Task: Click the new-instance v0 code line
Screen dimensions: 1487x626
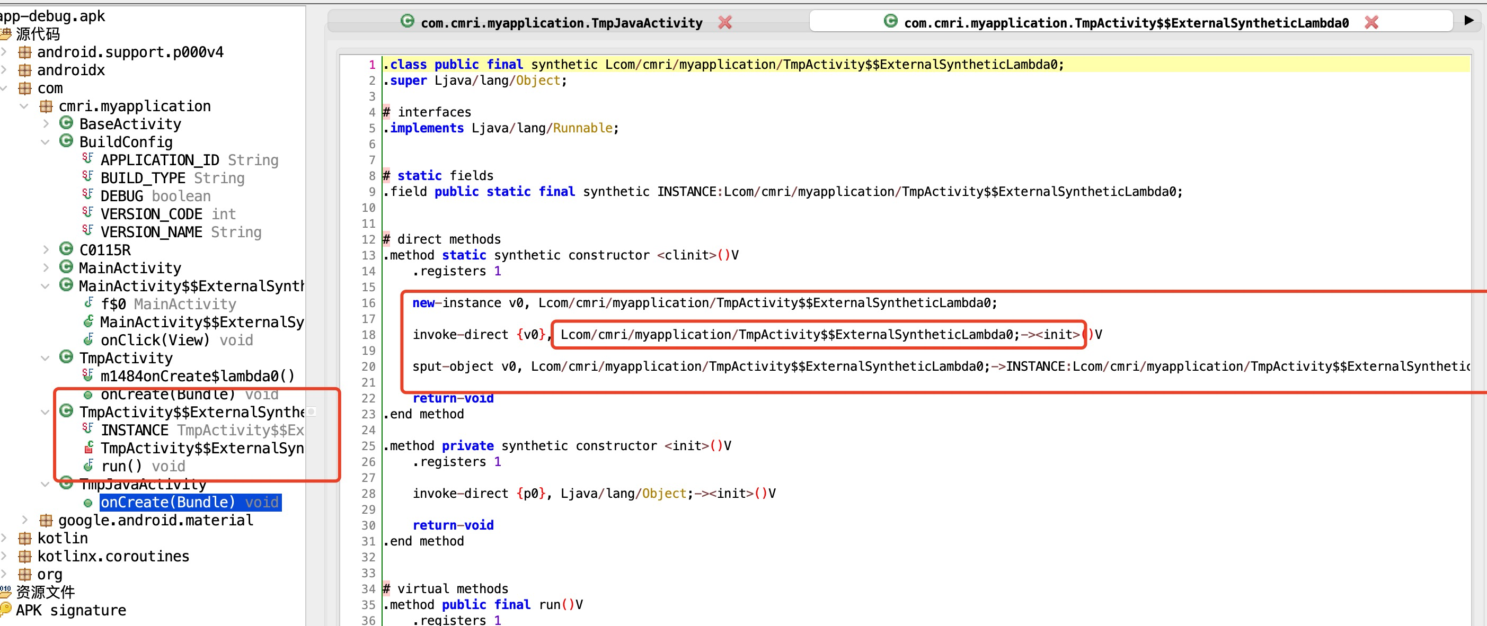Action: pos(705,303)
